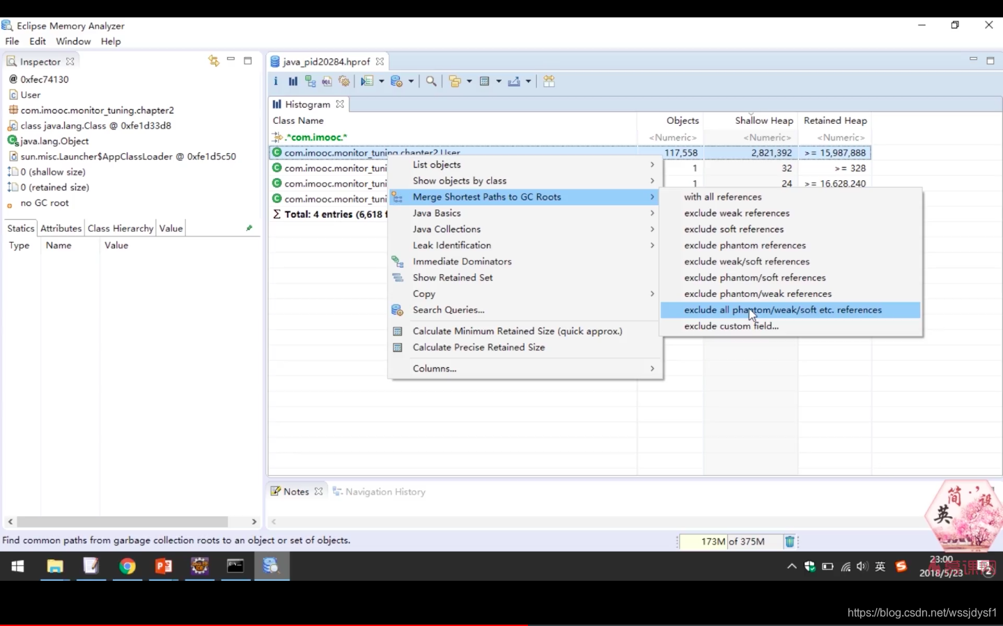This screenshot has width=1003, height=626.
Task: Click the Objects numeric filter field
Action: point(670,138)
